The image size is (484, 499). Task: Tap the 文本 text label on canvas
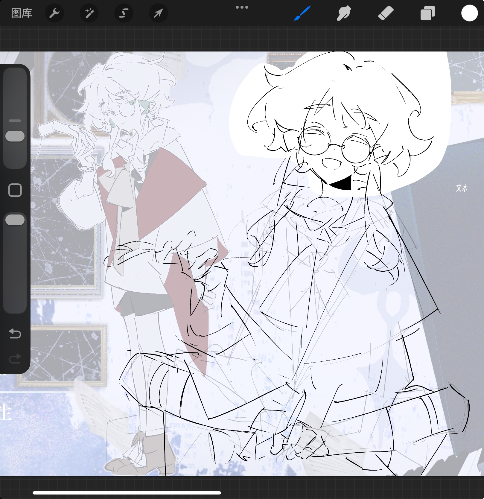462,188
